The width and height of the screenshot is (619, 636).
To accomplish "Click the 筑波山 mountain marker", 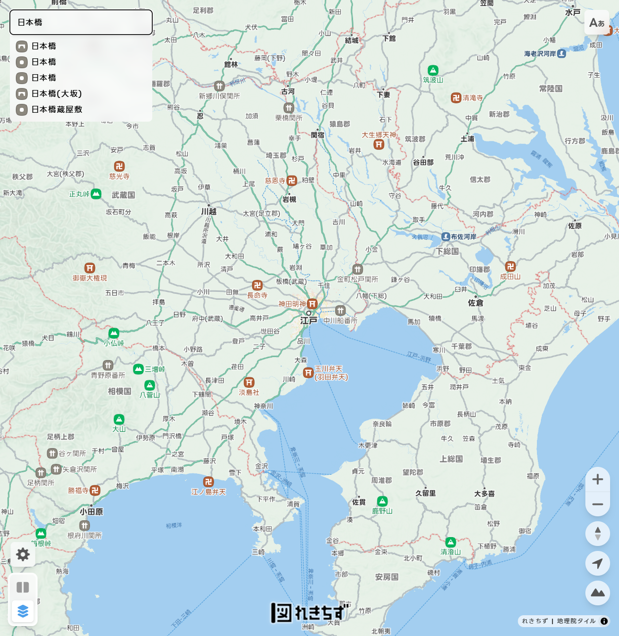I will pyautogui.click(x=433, y=71).
